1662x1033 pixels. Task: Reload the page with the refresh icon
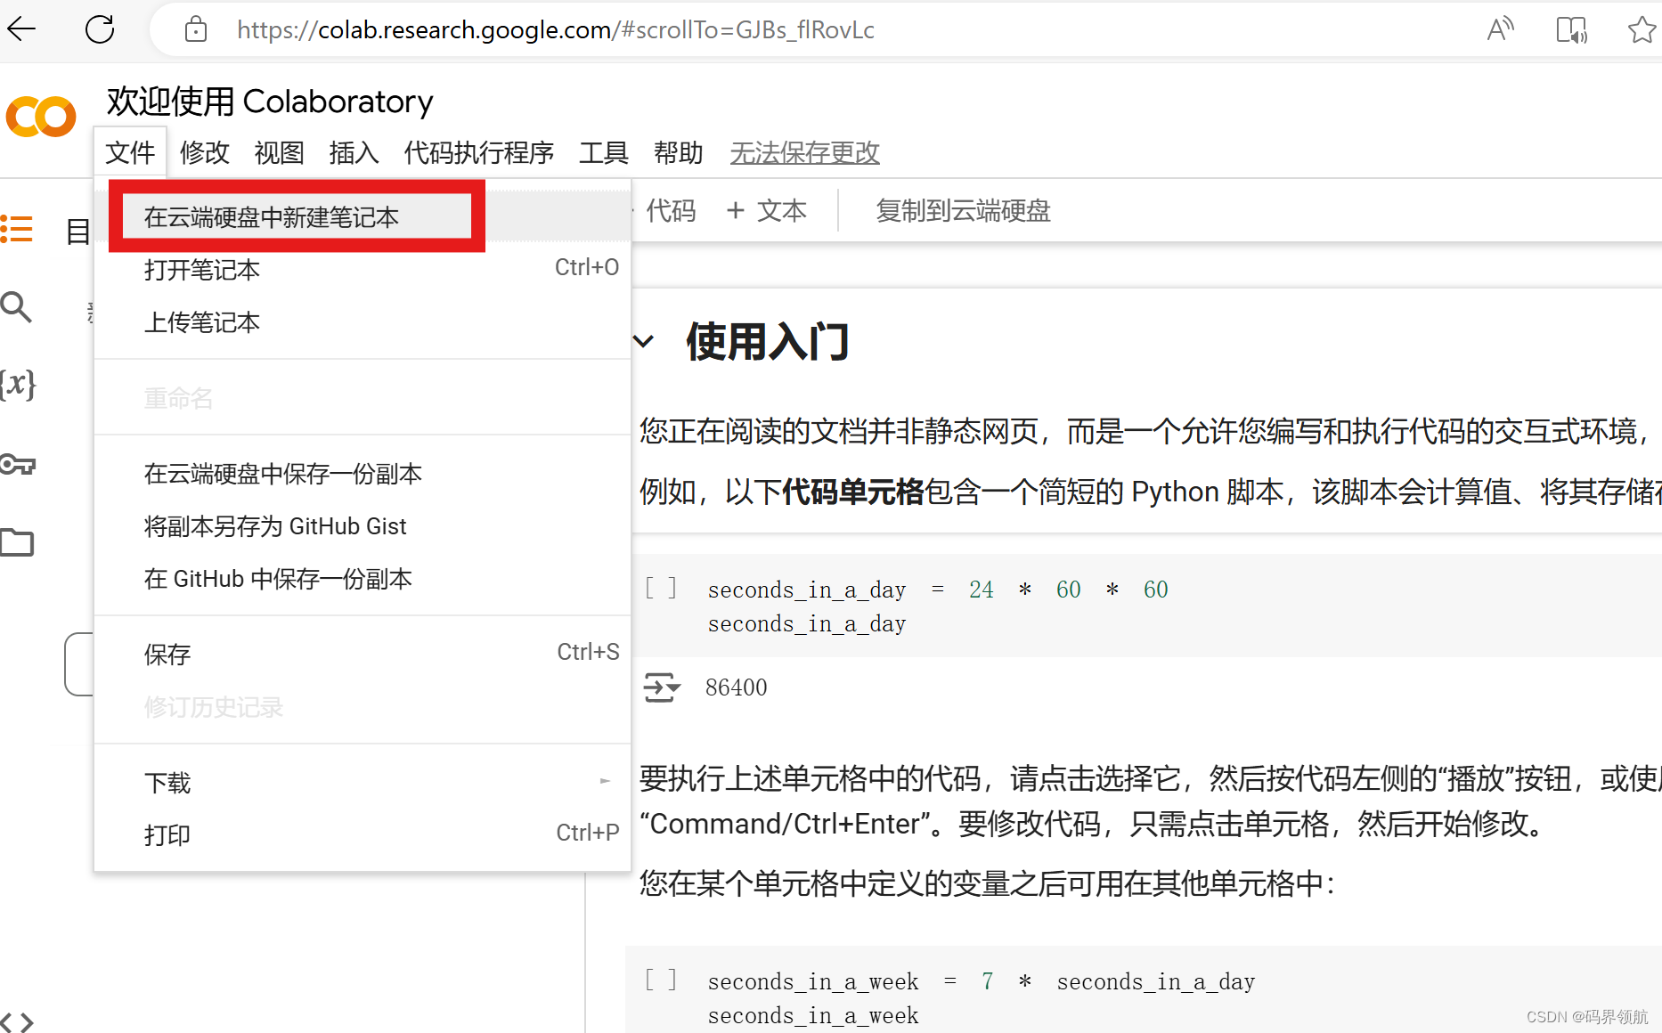100,29
